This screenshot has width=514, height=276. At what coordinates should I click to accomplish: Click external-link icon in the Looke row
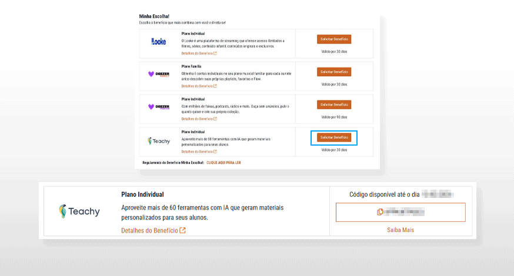click(x=215, y=53)
